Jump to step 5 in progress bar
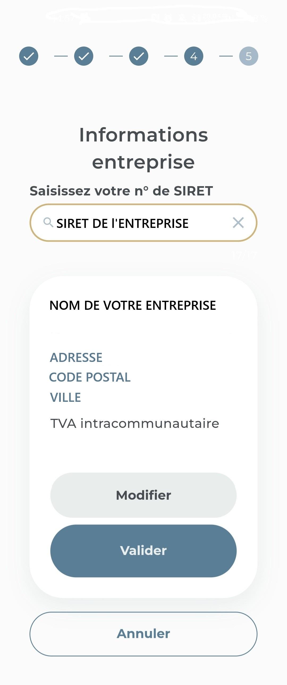This screenshot has width=287, height=685. [248, 56]
